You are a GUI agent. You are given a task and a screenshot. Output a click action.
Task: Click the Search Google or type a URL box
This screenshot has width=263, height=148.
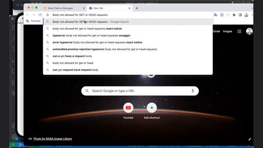point(140,91)
